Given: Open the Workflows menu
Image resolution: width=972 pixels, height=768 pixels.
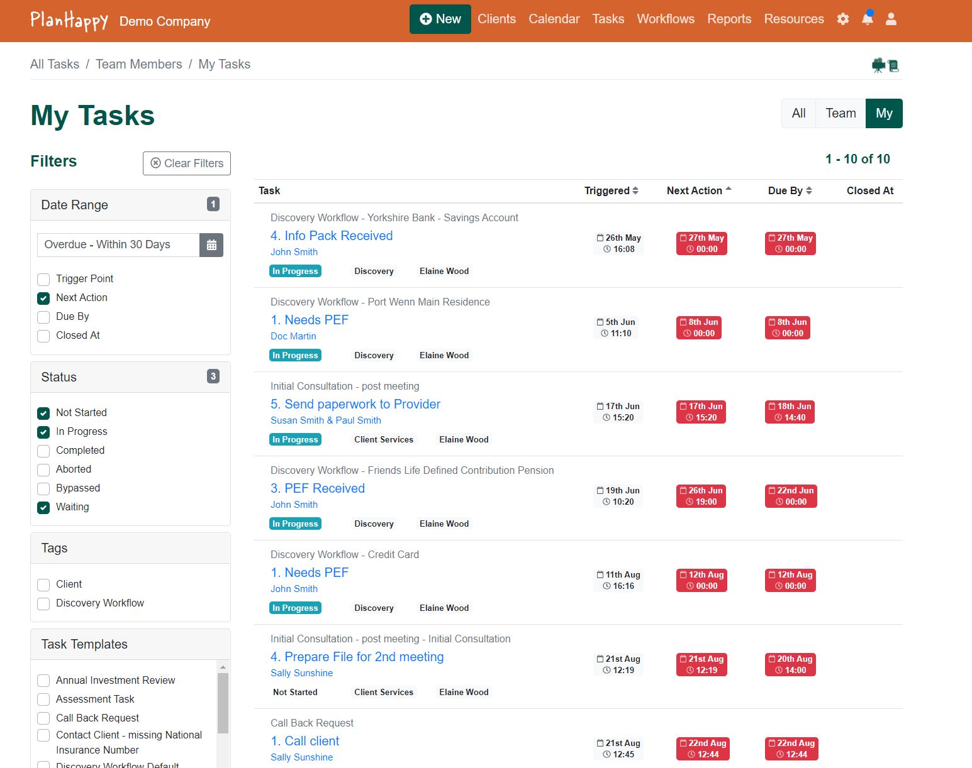Looking at the screenshot, I should [666, 19].
